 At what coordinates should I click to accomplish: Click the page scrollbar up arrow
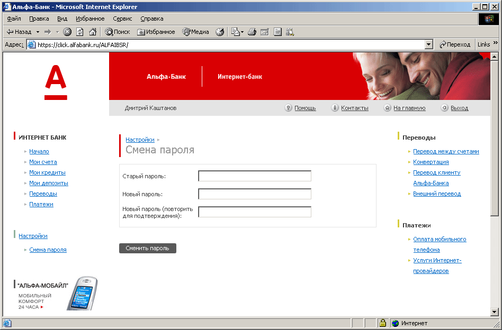[x=494, y=57]
